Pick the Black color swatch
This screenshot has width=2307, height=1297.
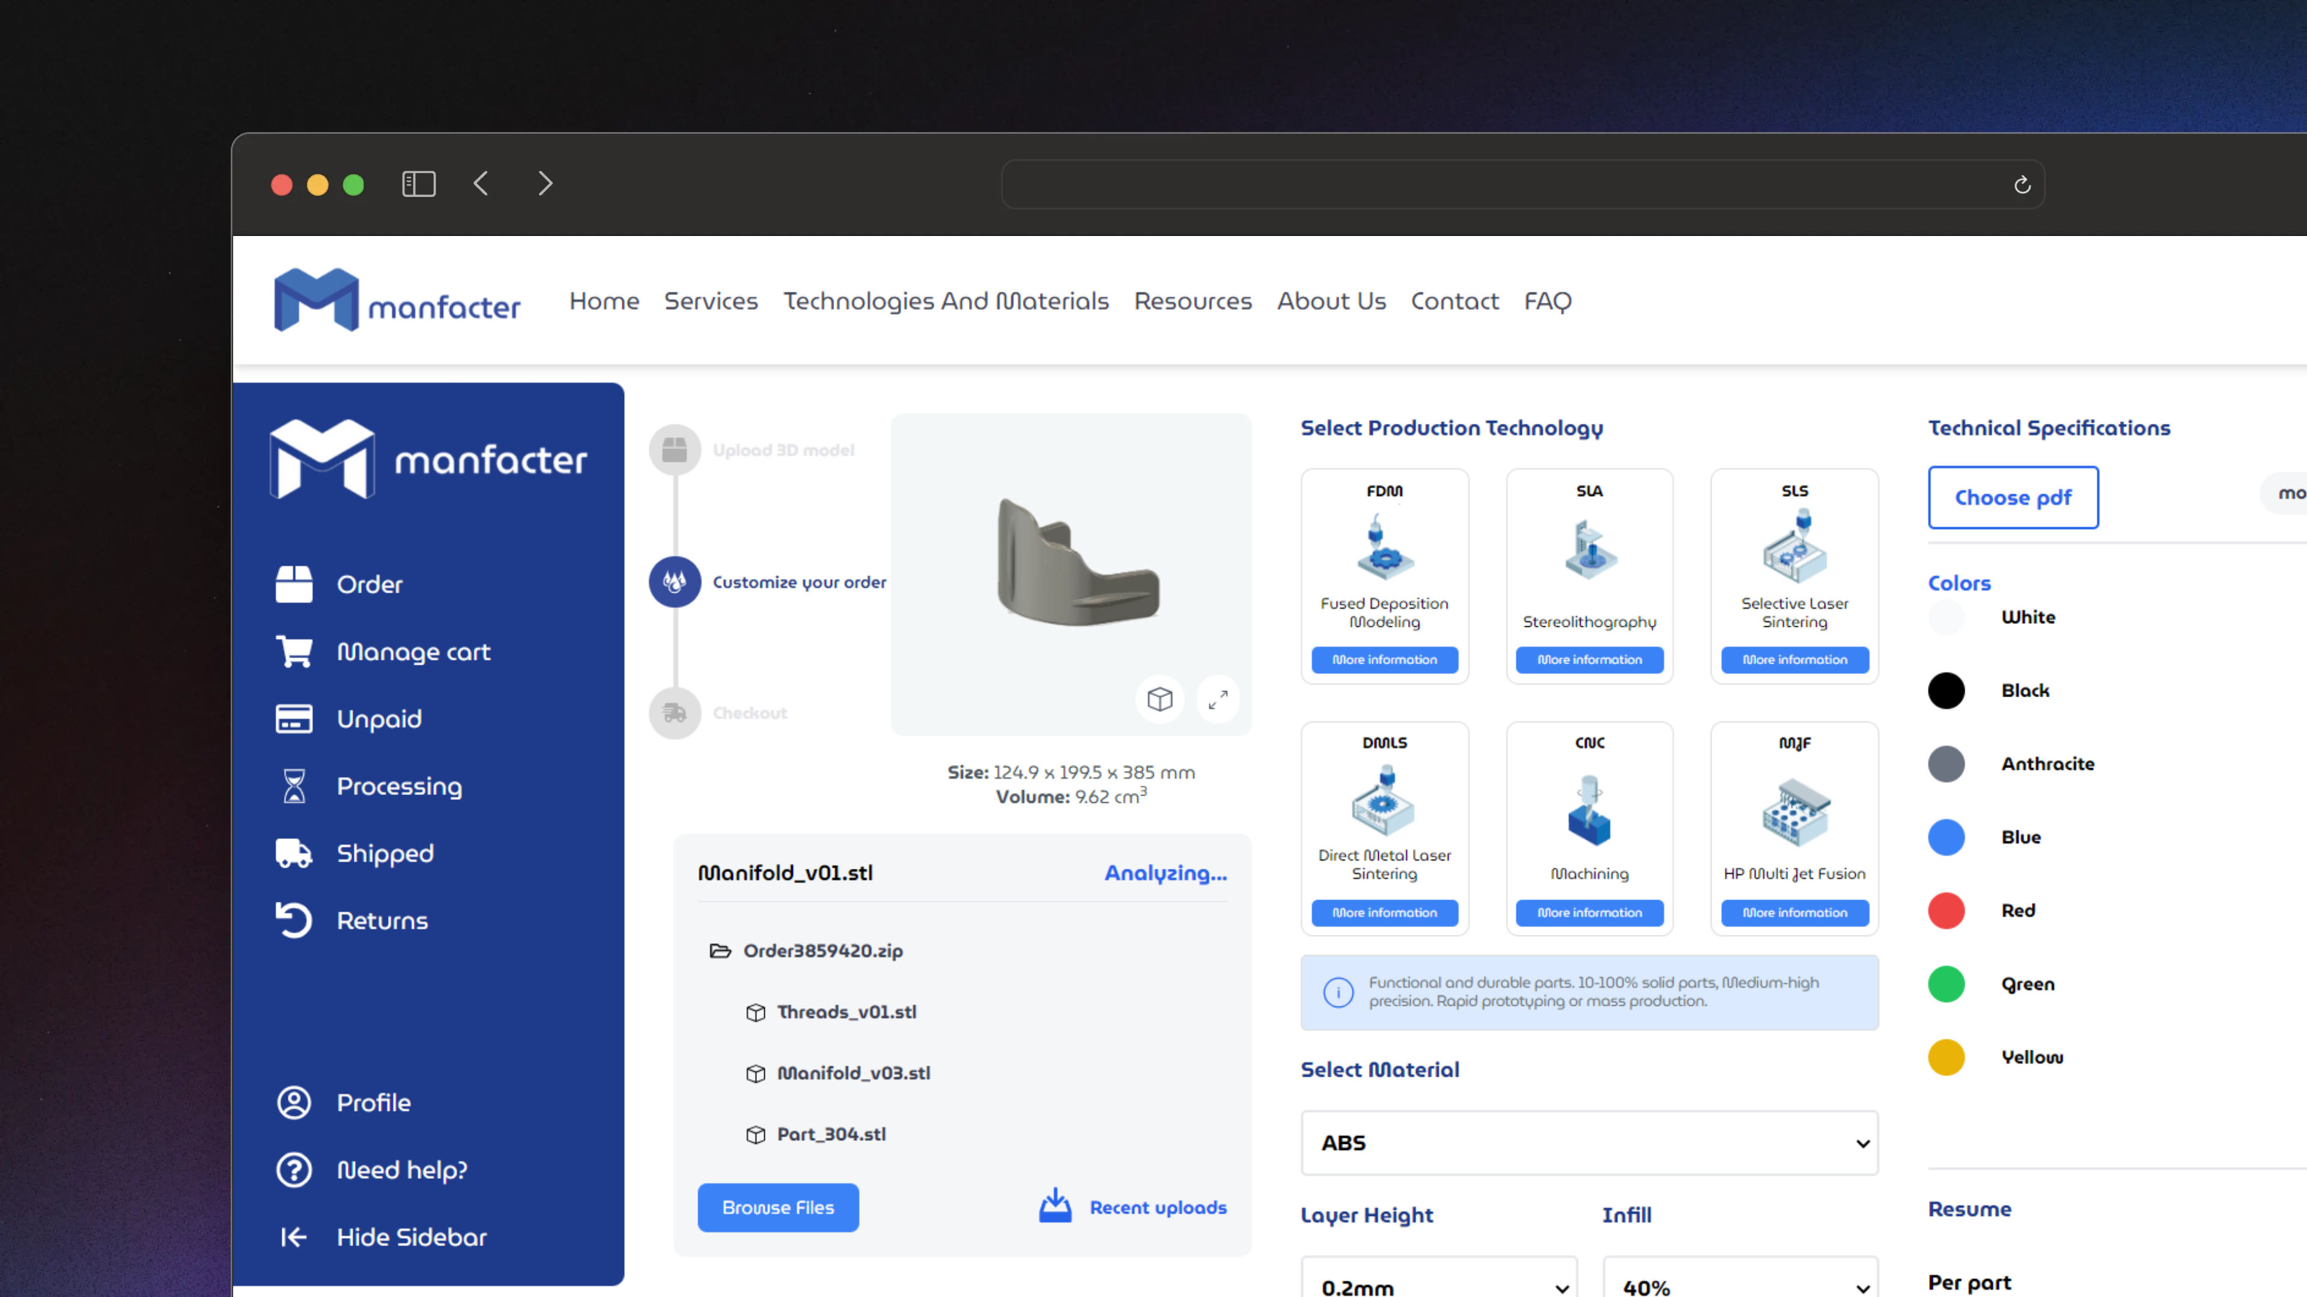pyautogui.click(x=1946, y=690)
